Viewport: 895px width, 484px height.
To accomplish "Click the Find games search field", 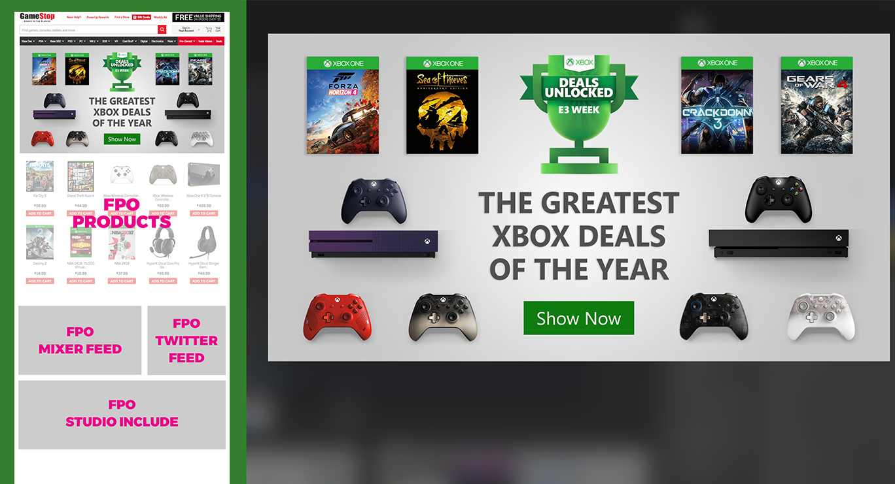I will [88, 29].
